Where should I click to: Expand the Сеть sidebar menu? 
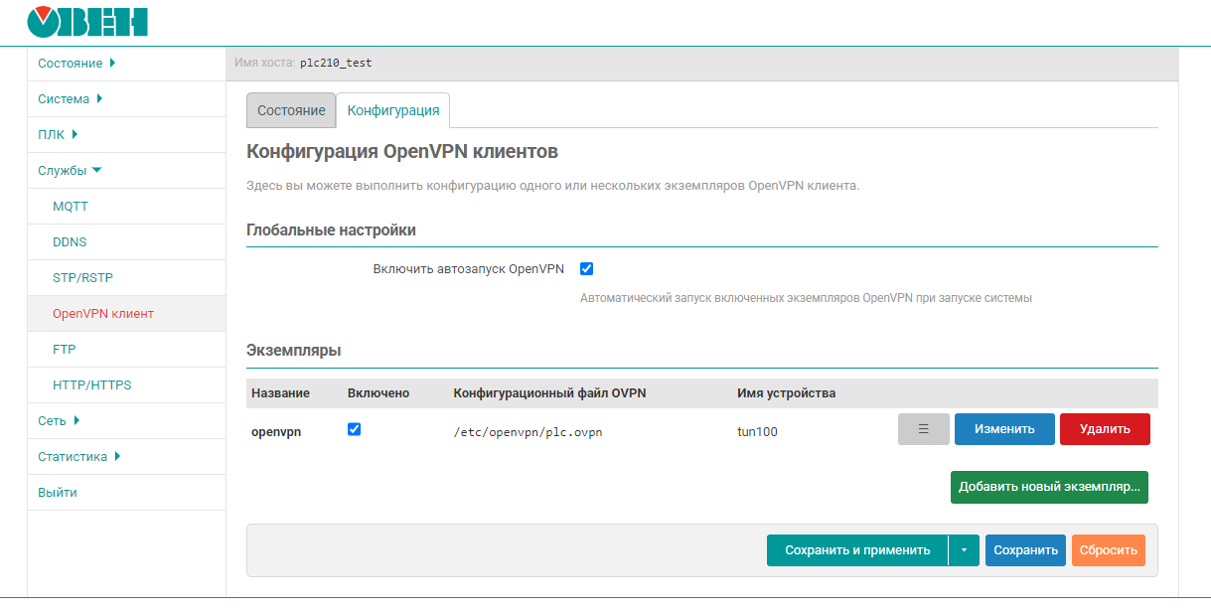tap(59, 421)
